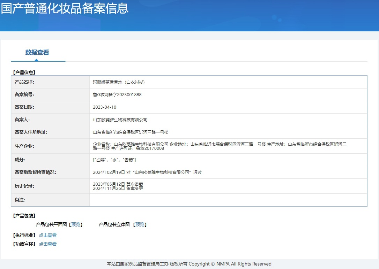Viewport: 379px width, 269px height.
Task: Click the 备案后监督检查情况 result text
Action: click(147, 172)
